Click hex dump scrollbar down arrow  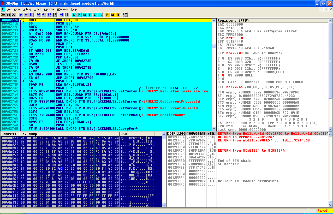164,205
